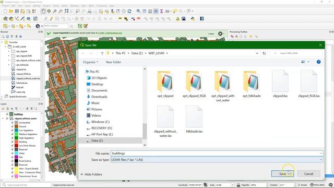
Task: Open the File name history dropdown
Action: click(320, 153)
